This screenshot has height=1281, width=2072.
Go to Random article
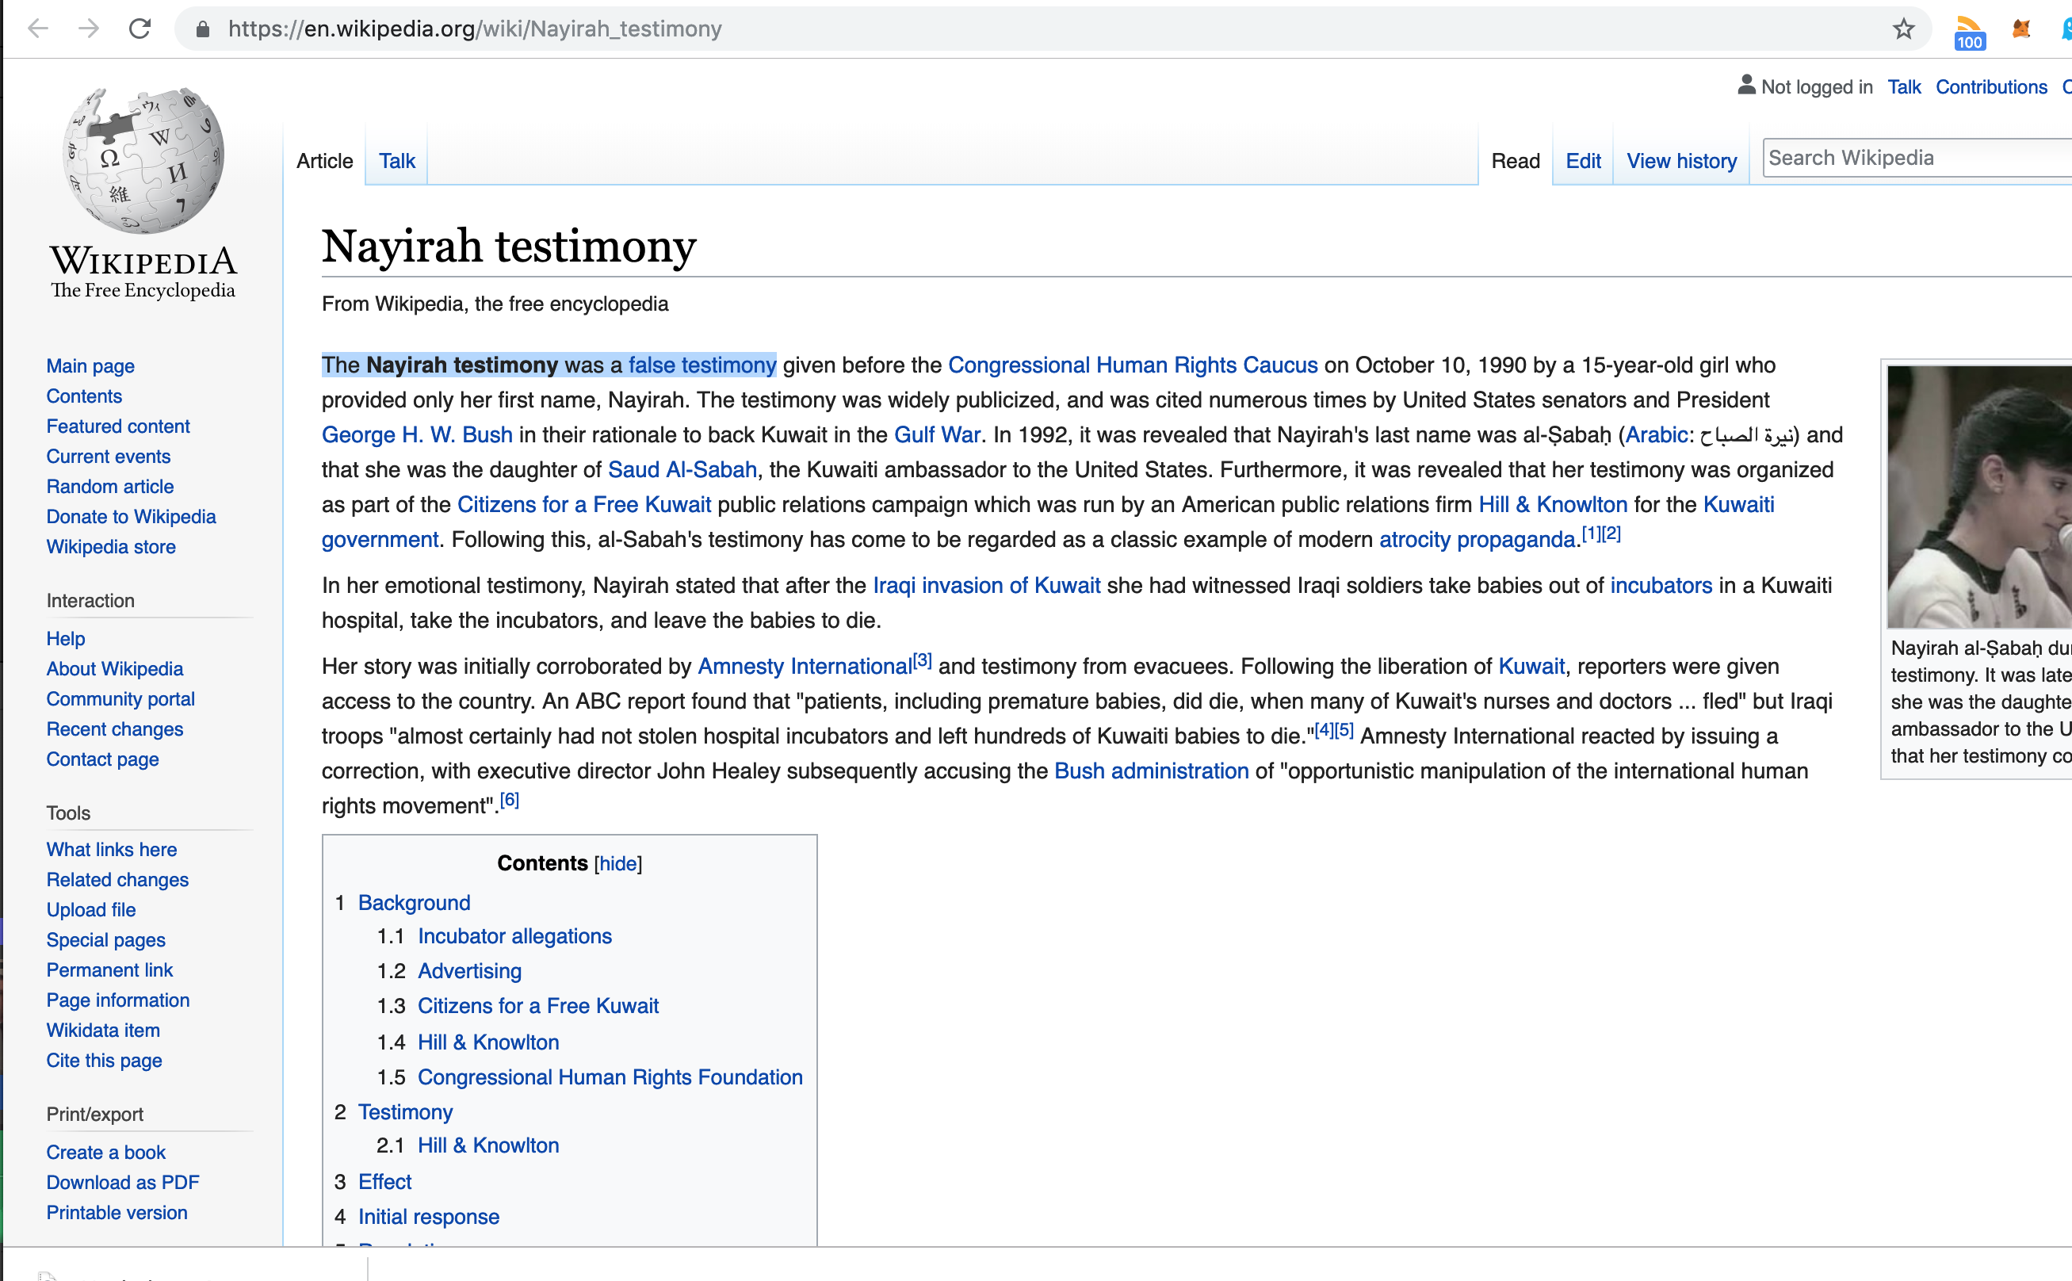110,486
